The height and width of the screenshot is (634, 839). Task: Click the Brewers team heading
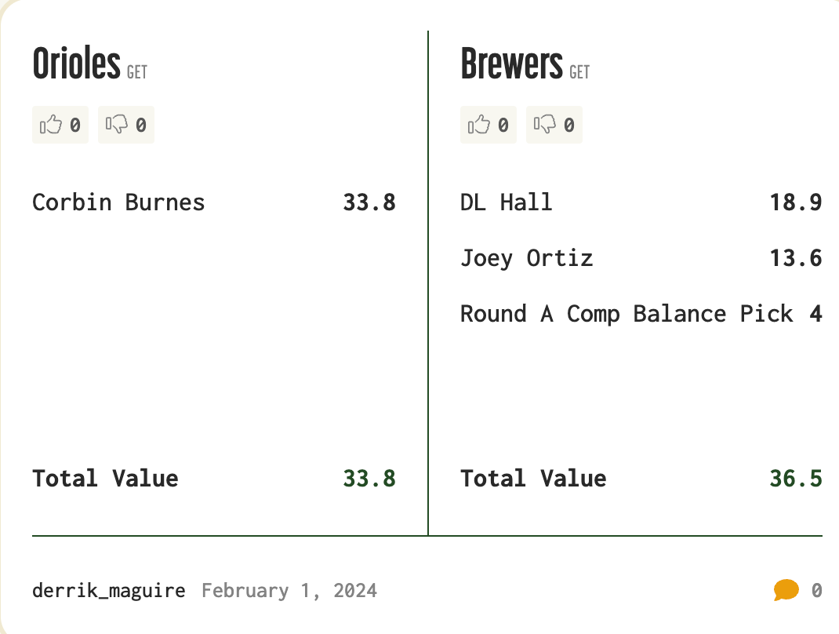(x=511, y=64)
